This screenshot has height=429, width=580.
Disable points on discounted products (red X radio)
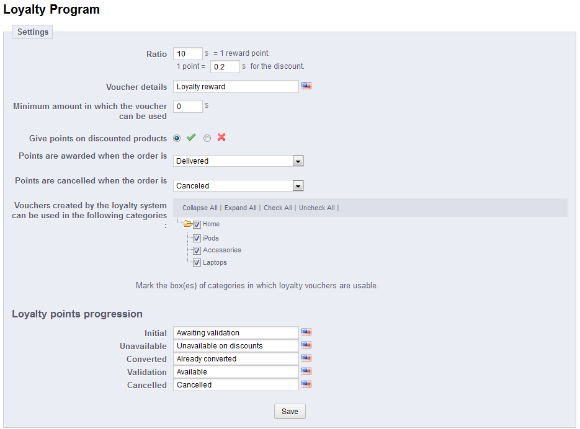click(207, 138)
